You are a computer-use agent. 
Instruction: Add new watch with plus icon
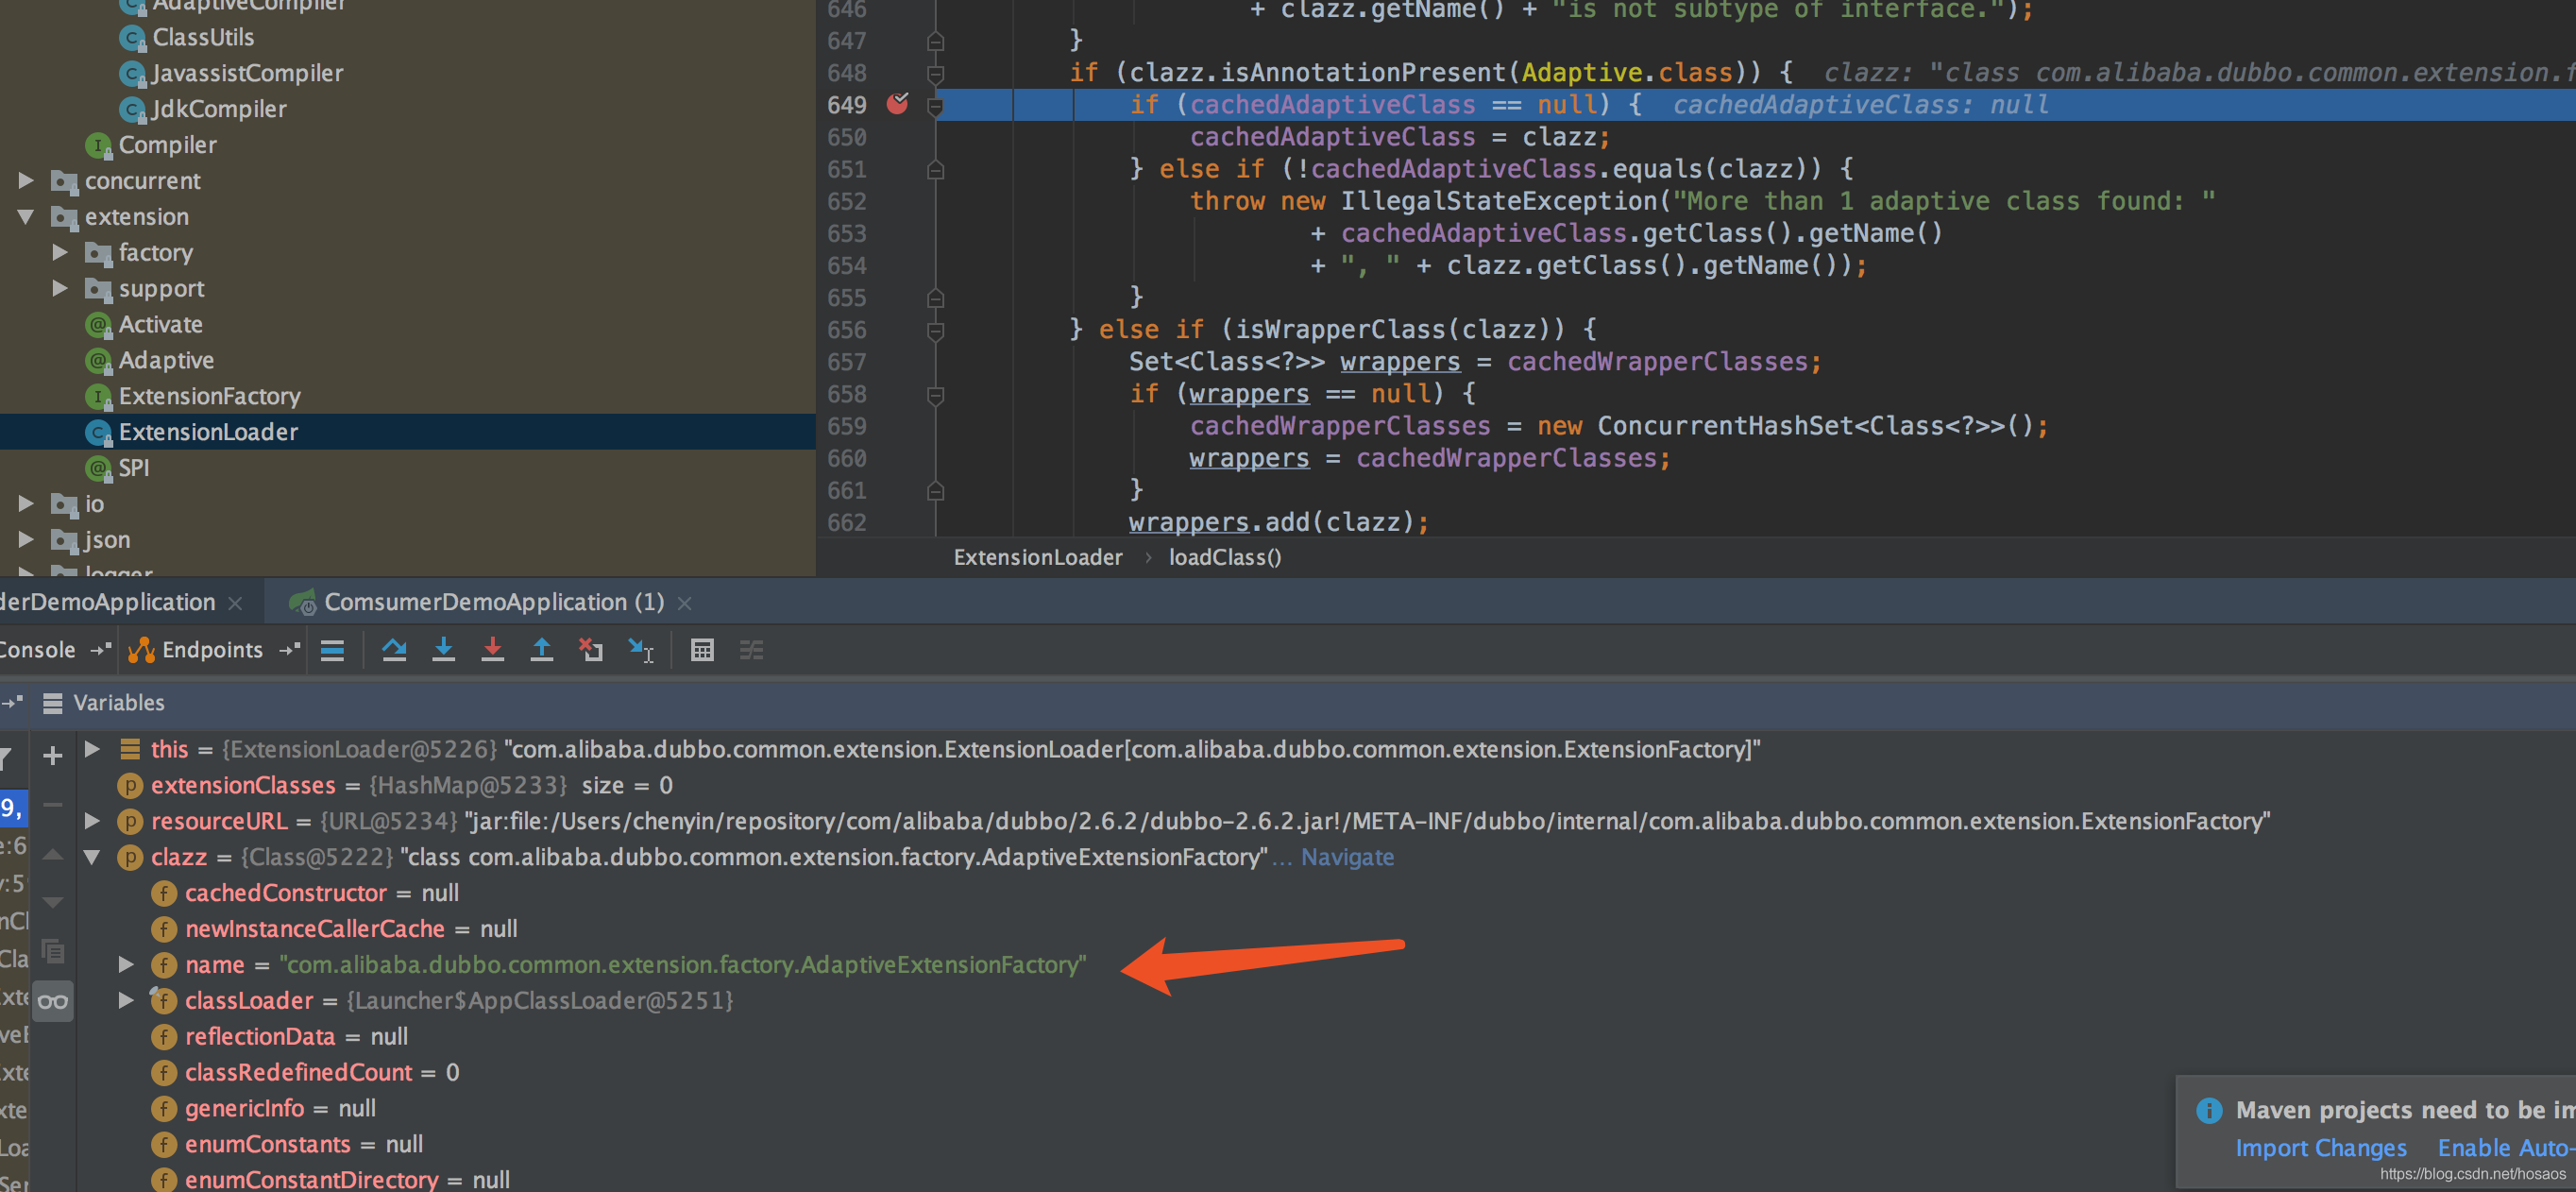coord(53,755)
